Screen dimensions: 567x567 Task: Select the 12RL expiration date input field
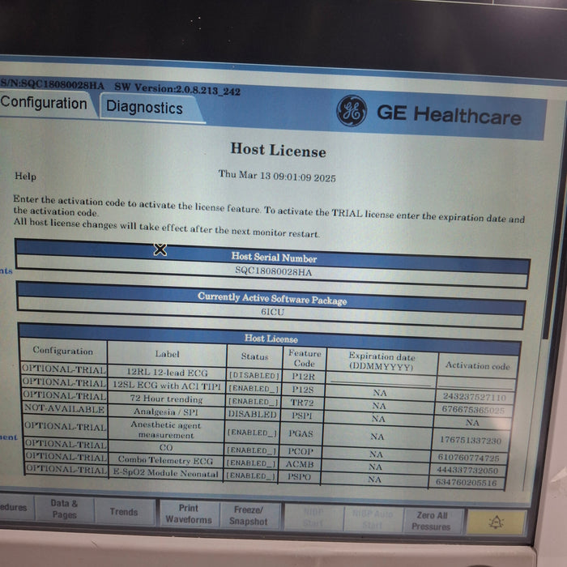(382, 380)
